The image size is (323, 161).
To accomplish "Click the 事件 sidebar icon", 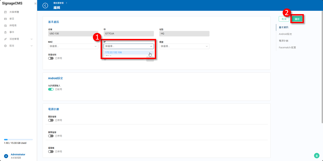I will click(5, 32).
